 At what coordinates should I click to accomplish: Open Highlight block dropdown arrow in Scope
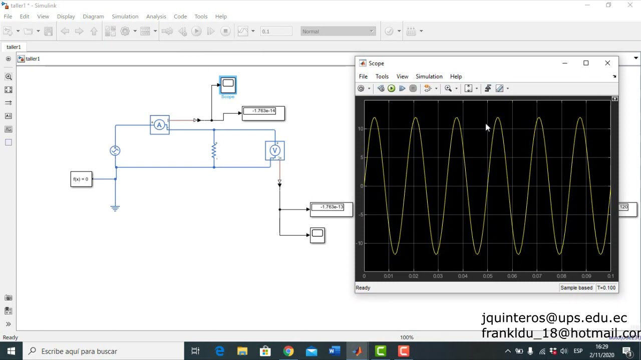[x=436, y=88]
